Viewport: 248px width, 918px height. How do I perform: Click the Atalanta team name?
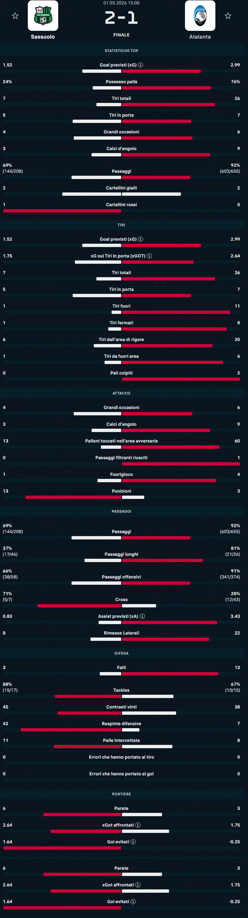tap(200, 37)
